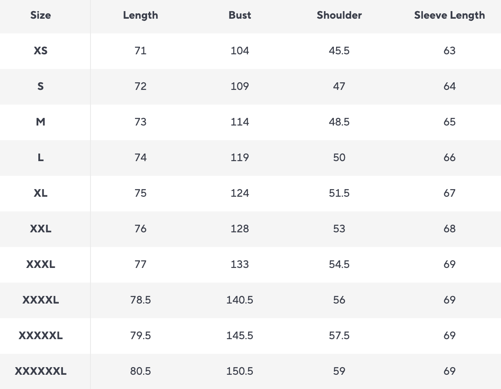Click the Length column header
Screen dimensions: 501x389
pyautogui.click(x=140, y=15)
